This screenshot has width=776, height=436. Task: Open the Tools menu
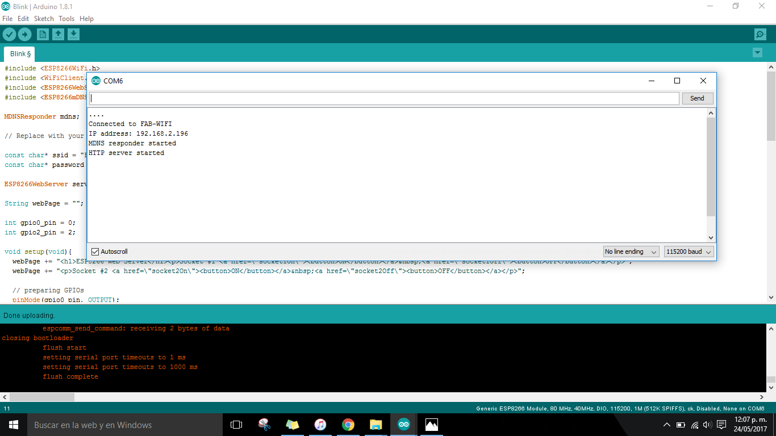coord(66,19)
